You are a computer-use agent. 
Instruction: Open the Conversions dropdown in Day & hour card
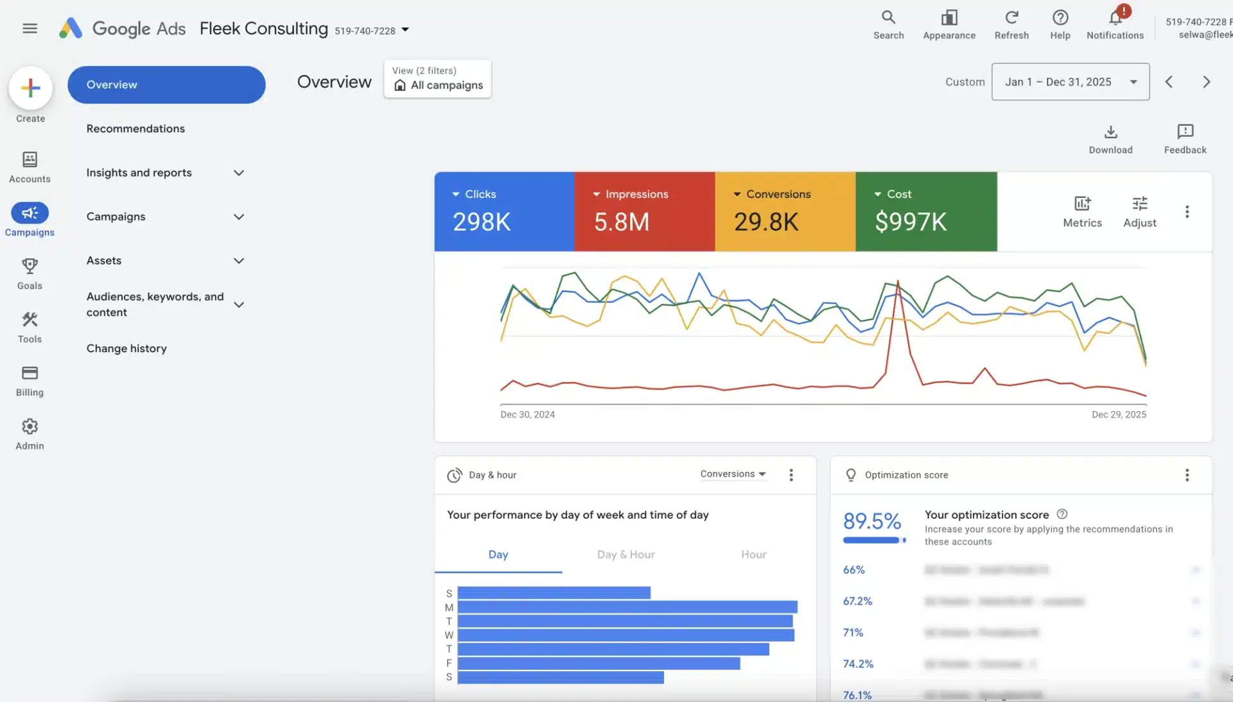click(732, 474)
